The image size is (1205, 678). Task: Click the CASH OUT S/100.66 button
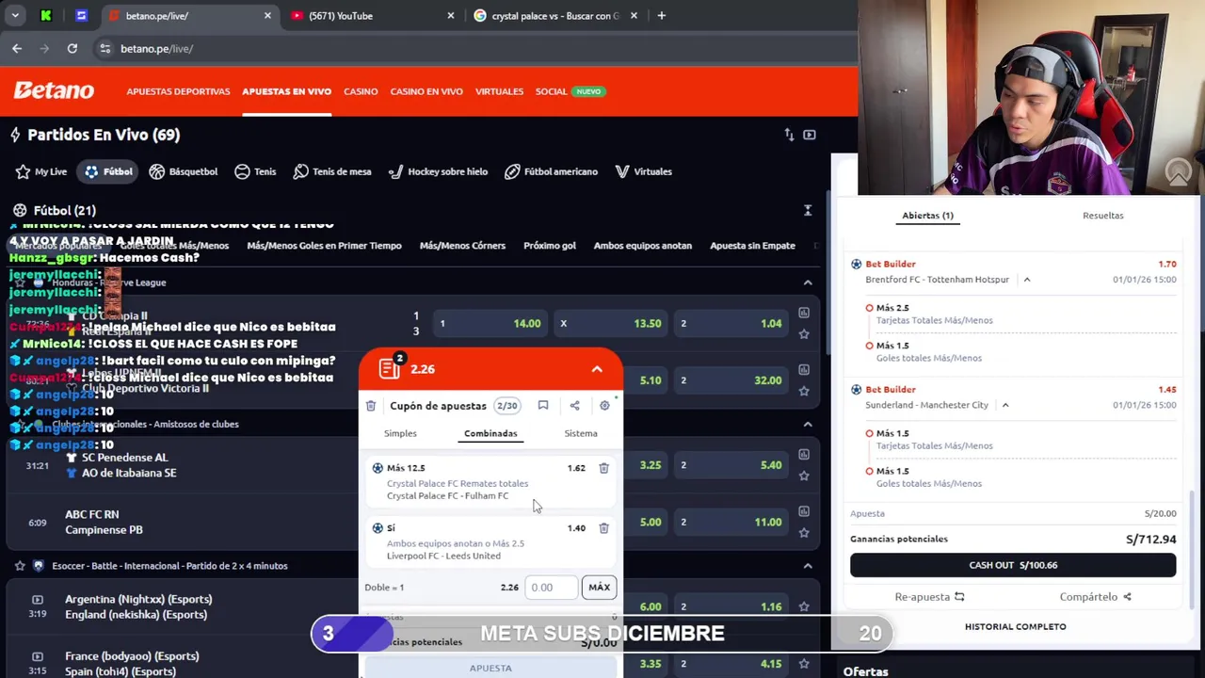[x=1013, y=565]
